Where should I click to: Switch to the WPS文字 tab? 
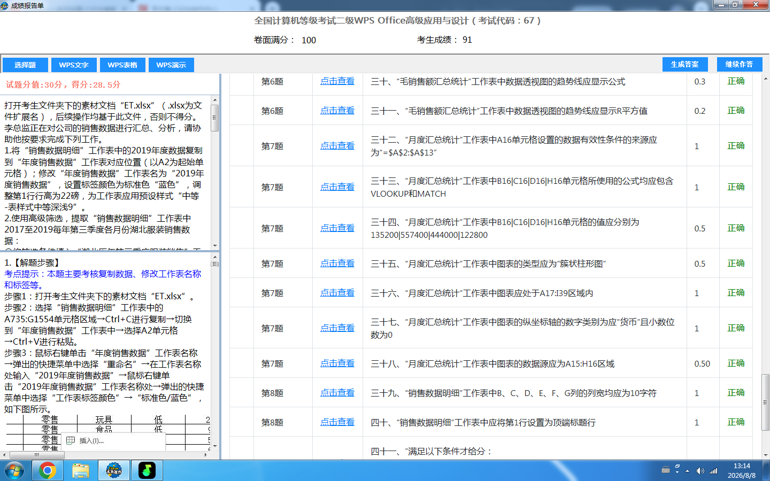(74, 65)
